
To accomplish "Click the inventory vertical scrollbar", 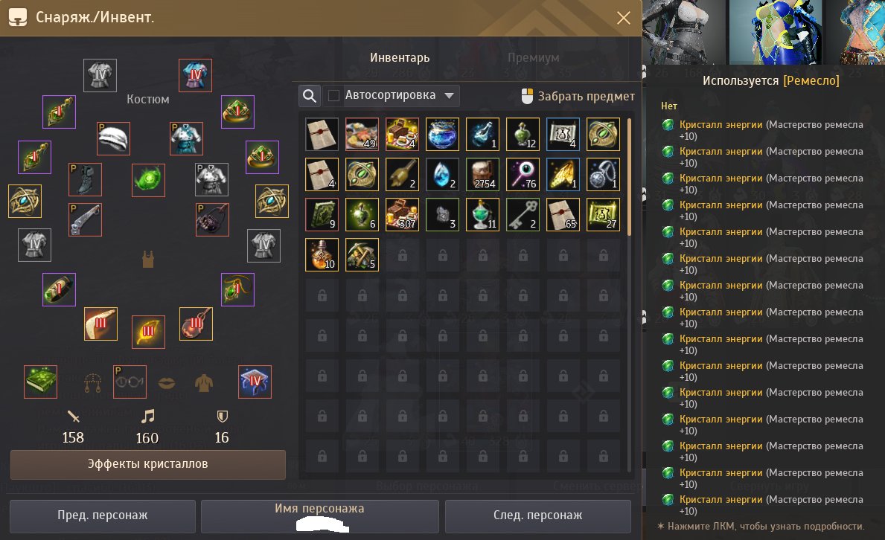I will 629,176.
